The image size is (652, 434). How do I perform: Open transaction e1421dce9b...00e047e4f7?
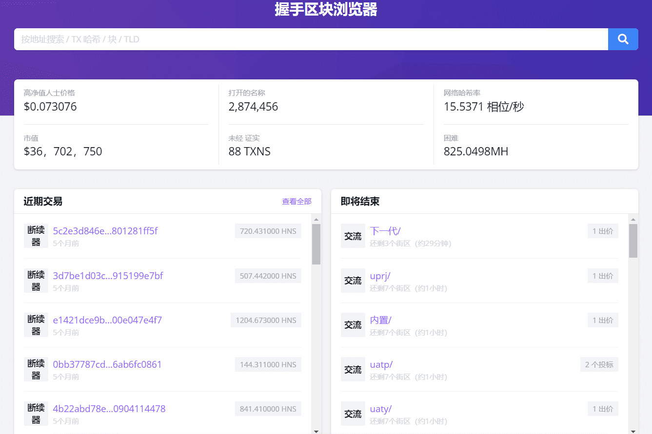(x=107, y=320)
